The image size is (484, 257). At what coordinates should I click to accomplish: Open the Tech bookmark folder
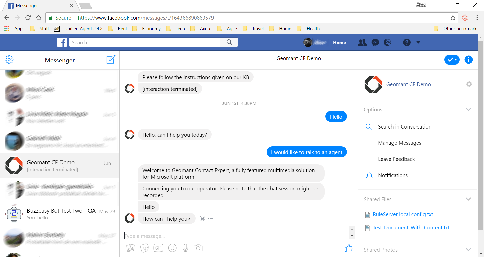point(176,29)
